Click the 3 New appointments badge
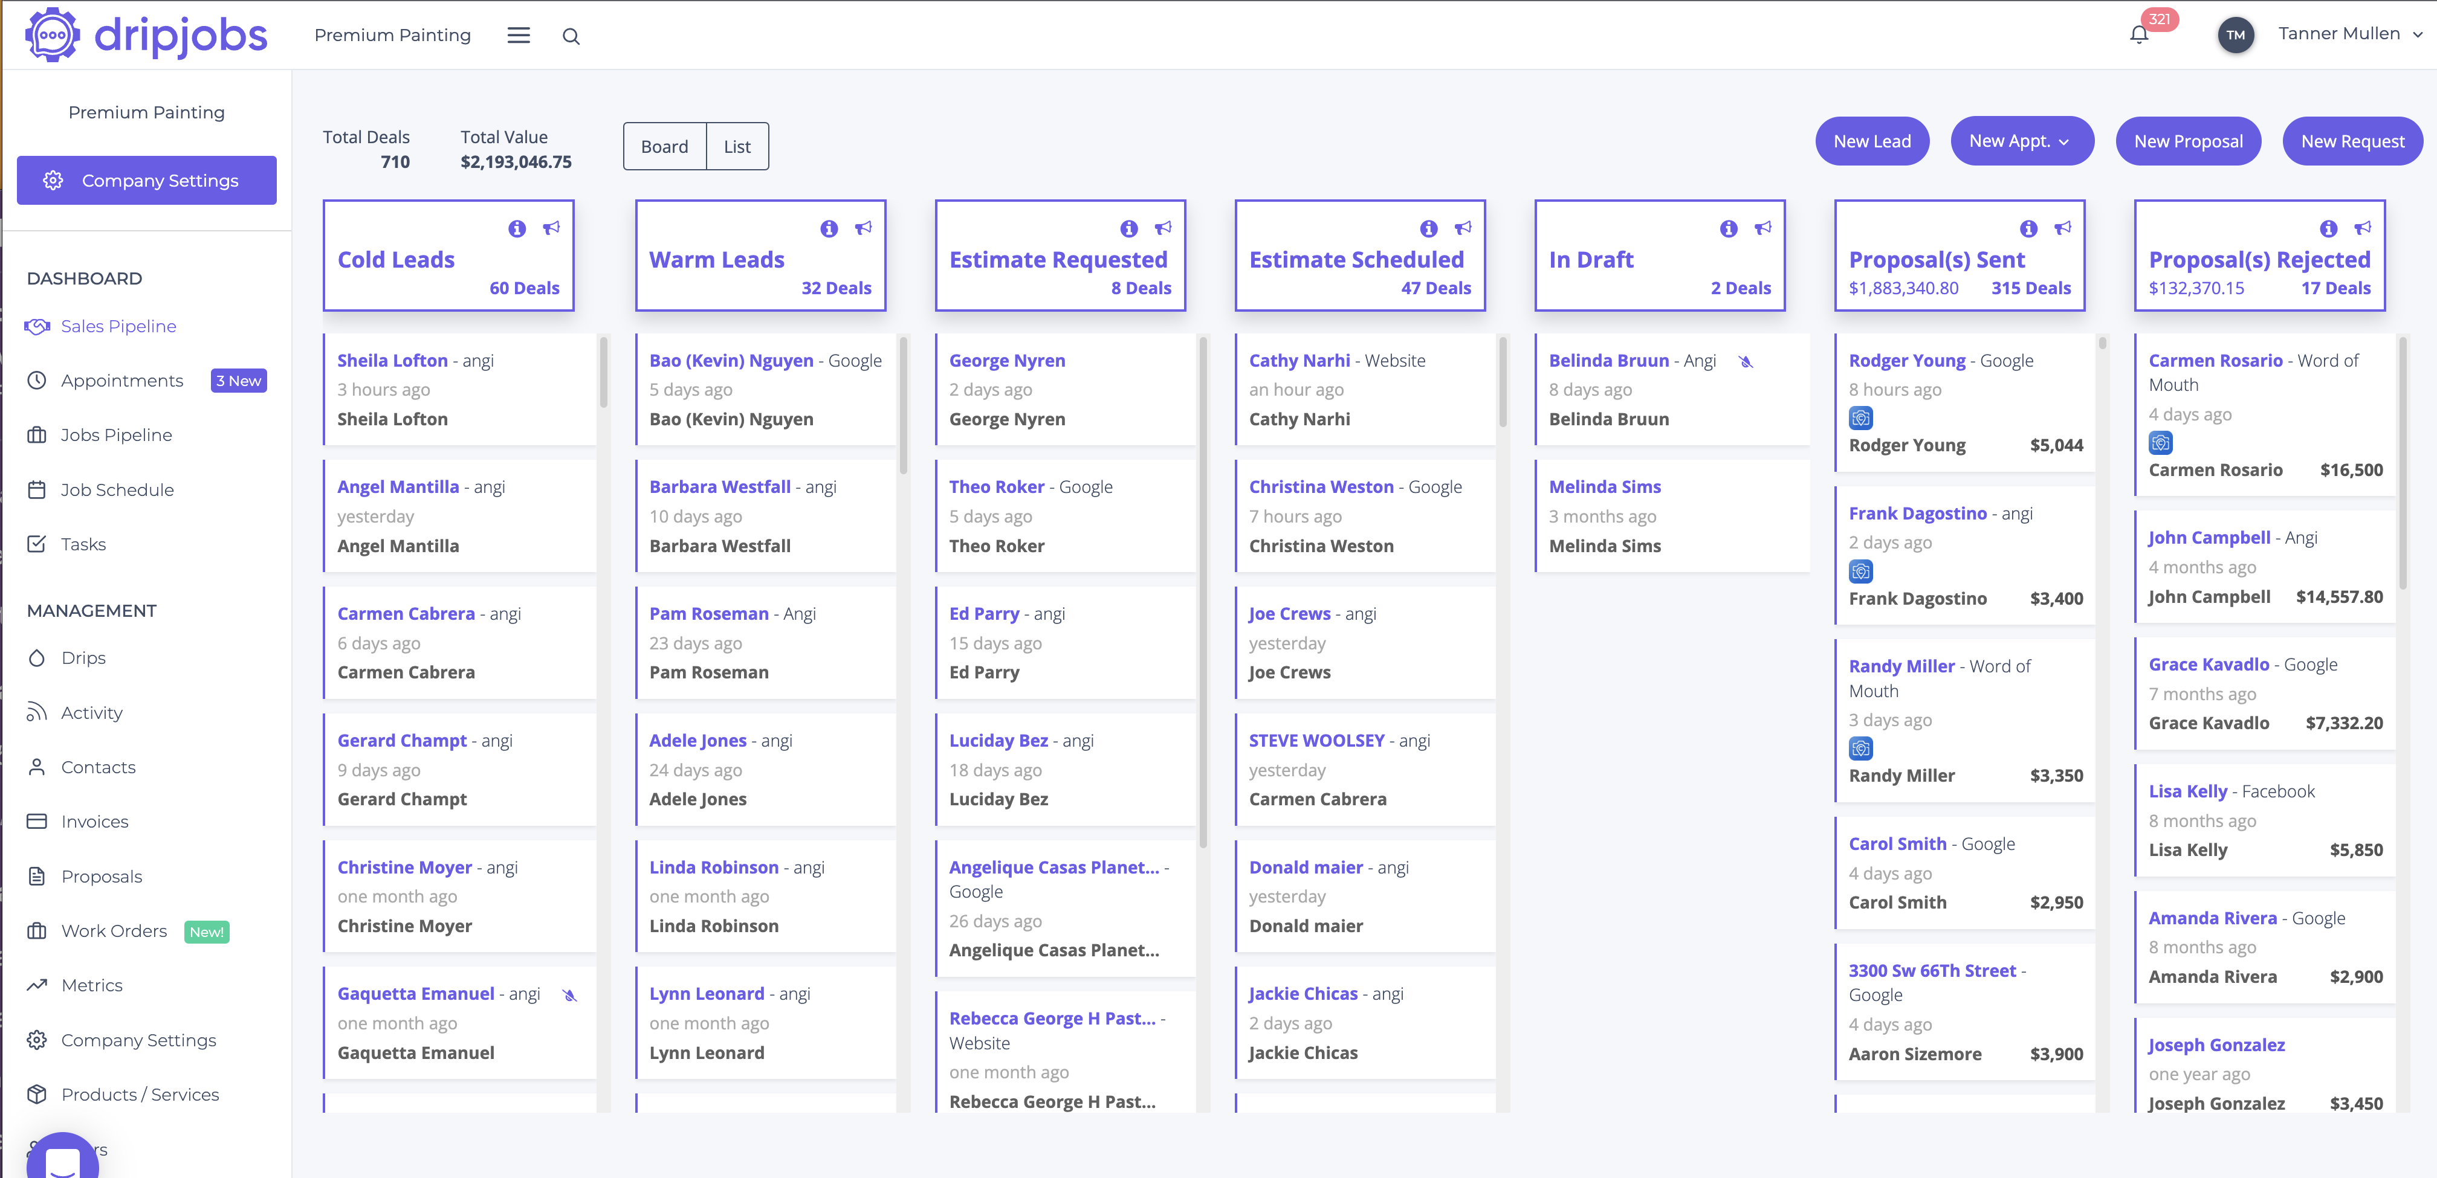The image size is (2437, 1178). pos(238,380)
